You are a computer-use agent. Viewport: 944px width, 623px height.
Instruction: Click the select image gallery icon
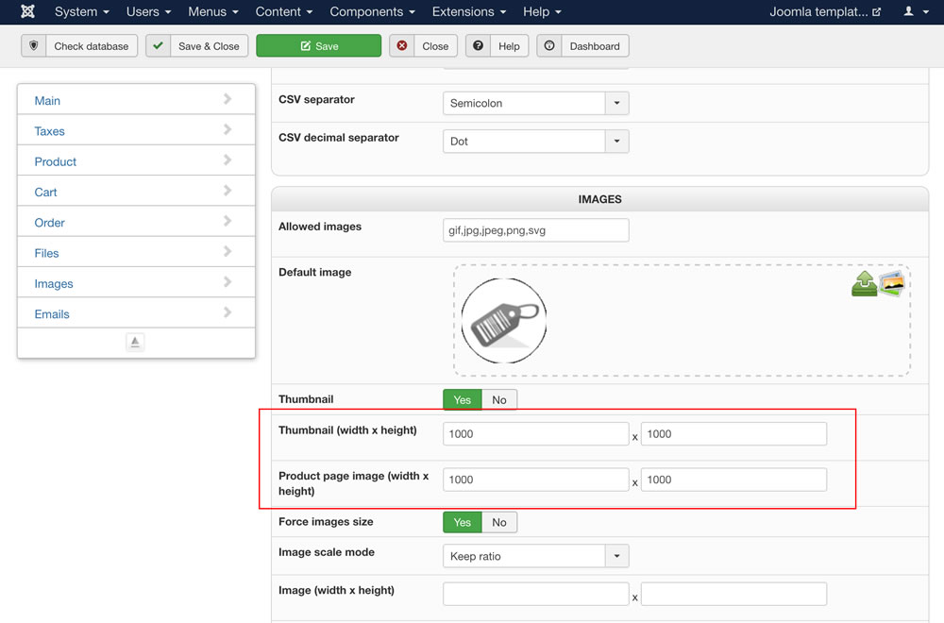coord(892,283)
